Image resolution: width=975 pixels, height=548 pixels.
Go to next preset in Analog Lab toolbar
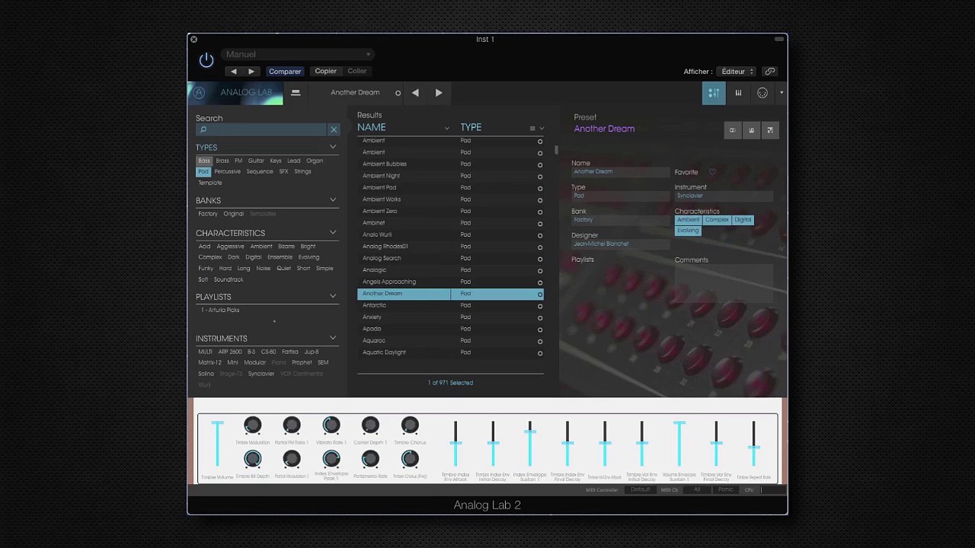pyautogui.click(x=439, y=93)
